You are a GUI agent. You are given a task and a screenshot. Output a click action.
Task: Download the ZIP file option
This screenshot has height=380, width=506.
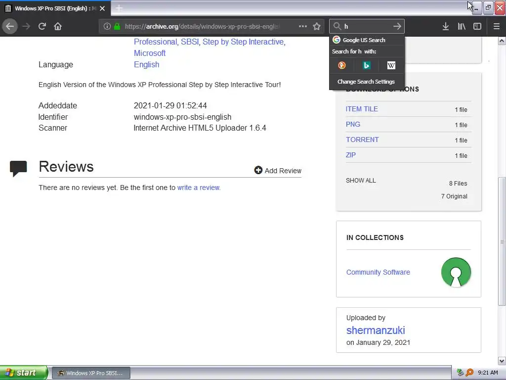(350, 155)
